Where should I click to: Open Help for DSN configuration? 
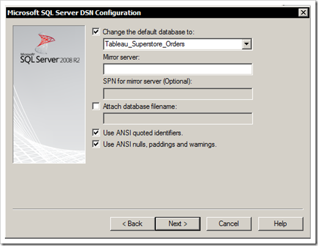[281, 223]
